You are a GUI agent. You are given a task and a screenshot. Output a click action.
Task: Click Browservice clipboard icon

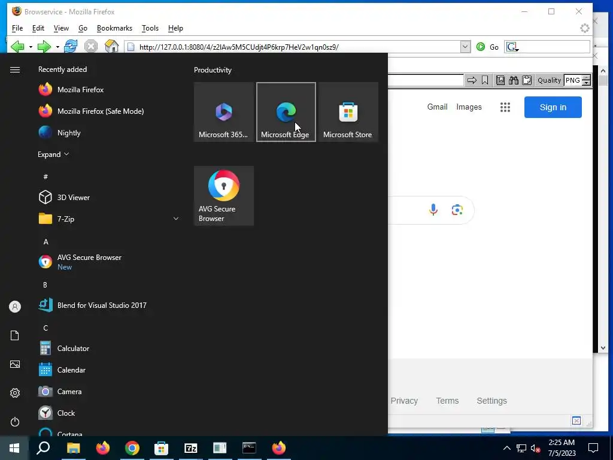(527, 80)
